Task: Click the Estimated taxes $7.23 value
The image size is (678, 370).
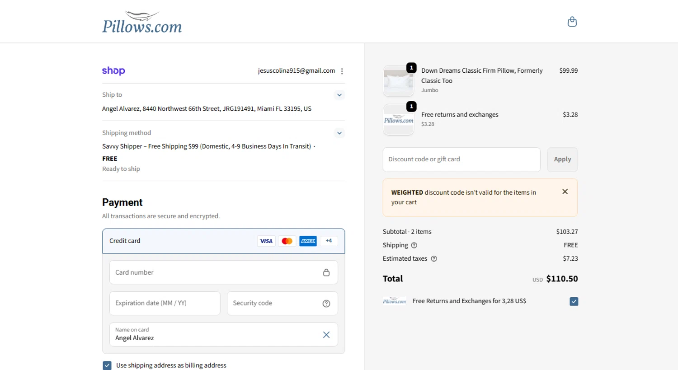Action: (x=570, y=259)
